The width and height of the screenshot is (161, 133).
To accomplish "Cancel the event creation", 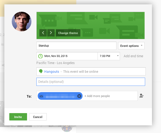I will [38, 117].
